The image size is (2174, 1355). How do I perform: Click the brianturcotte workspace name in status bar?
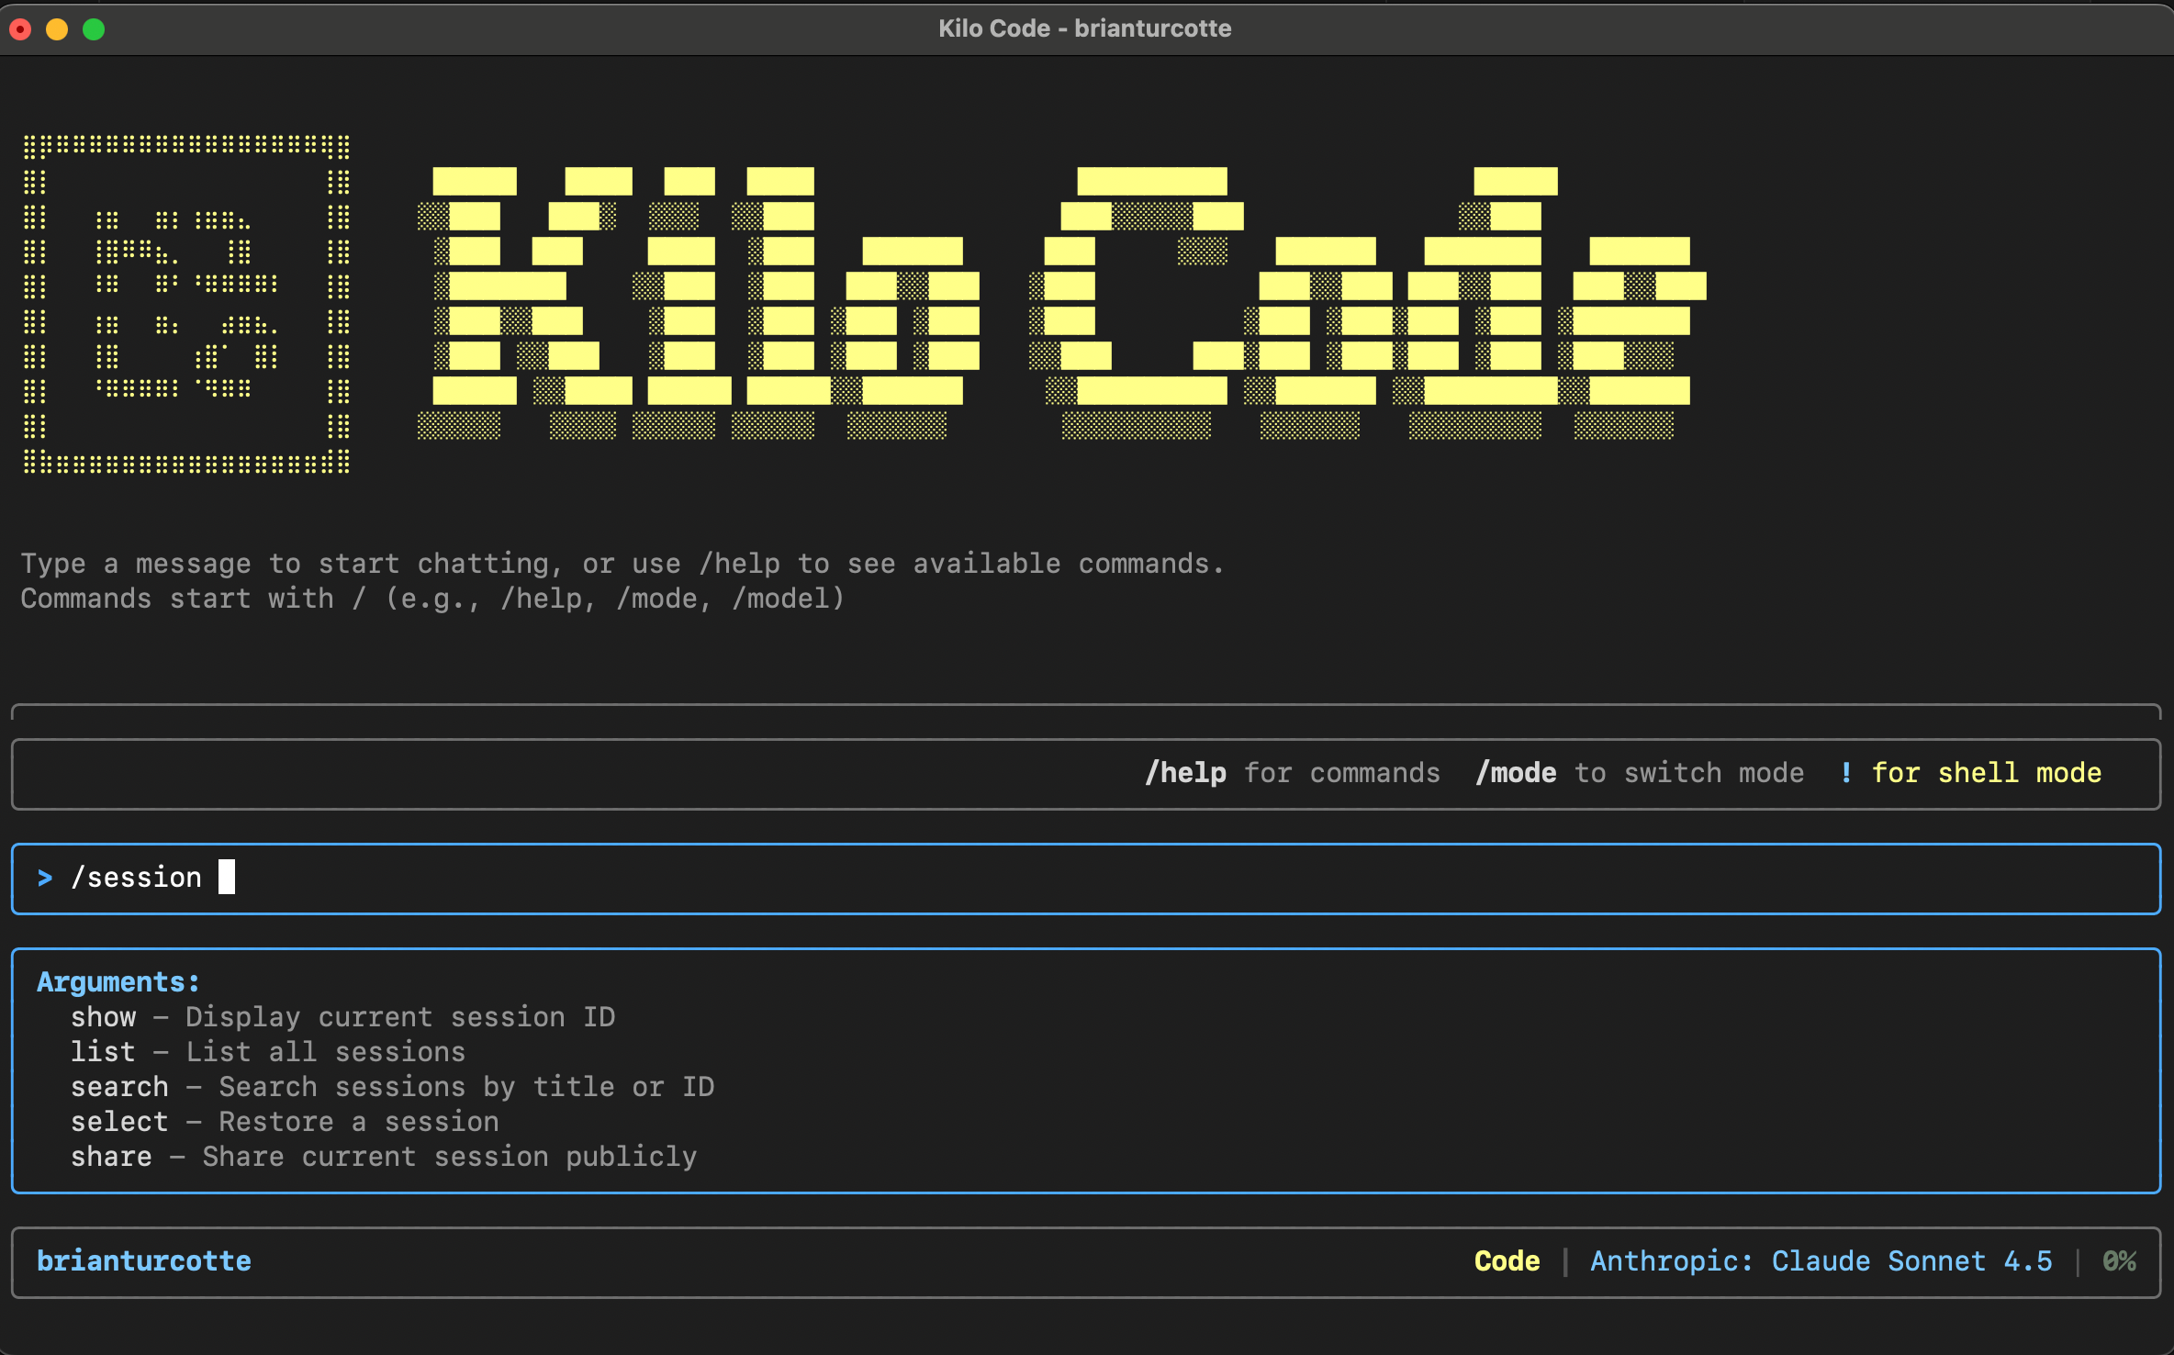coord(144,1261)
